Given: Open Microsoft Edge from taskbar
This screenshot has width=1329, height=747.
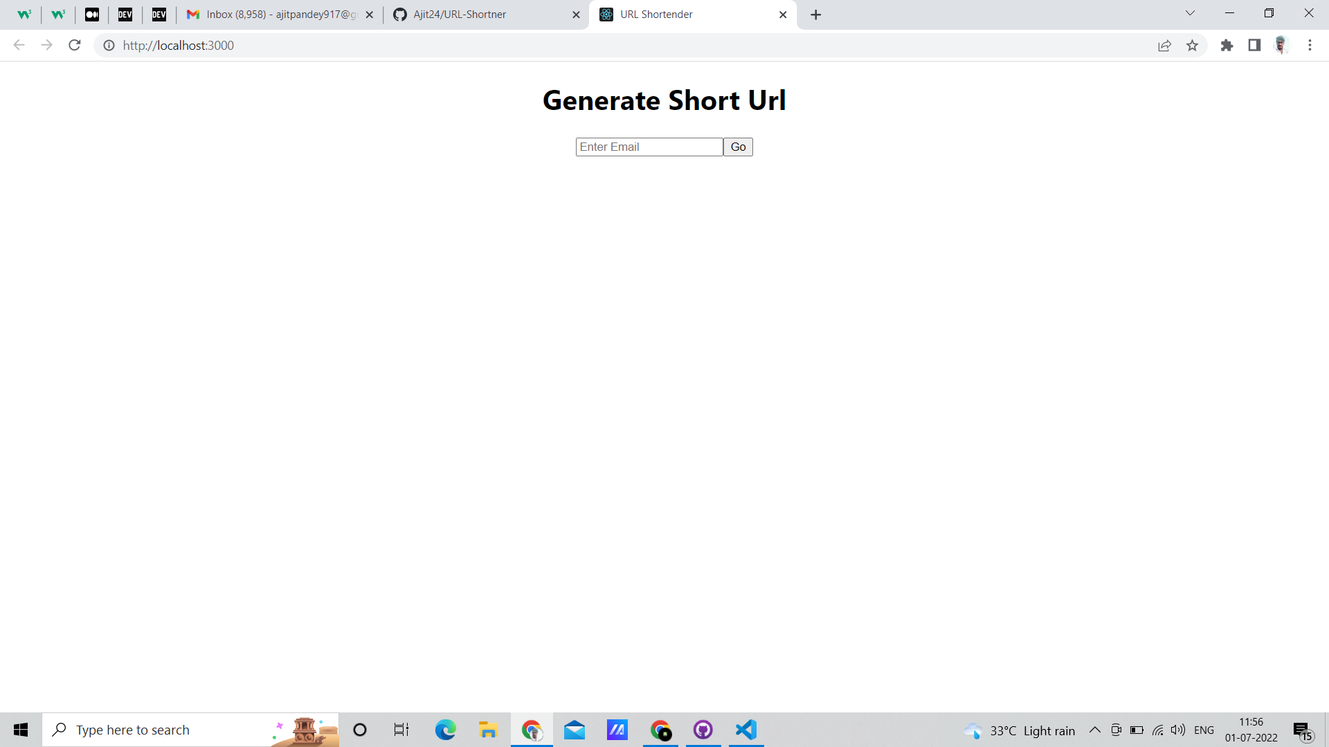Looking at the screenshot, I should [445, 730].
